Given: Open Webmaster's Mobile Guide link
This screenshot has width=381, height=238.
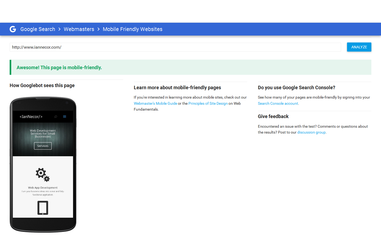Looking at the screenshot, I should point(155,103).
